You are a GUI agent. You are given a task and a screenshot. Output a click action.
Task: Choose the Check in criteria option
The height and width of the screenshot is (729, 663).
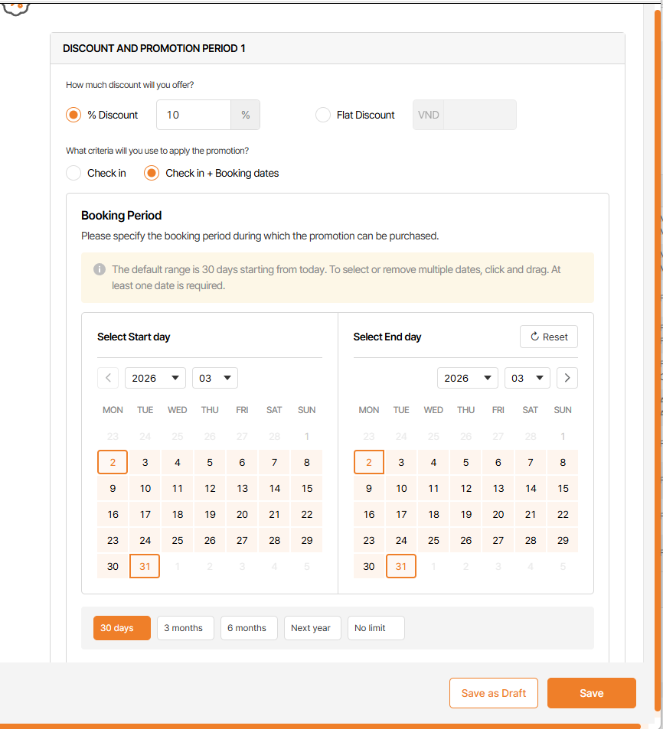73,173
